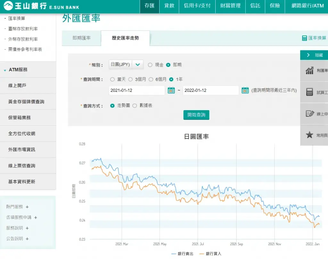Viewport: 328px width, 259px height.
Task: Choose the 1年 query period
Action: 171,79
